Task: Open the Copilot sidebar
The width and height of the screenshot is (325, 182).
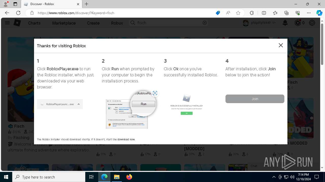Action: (x=319, y=13)
